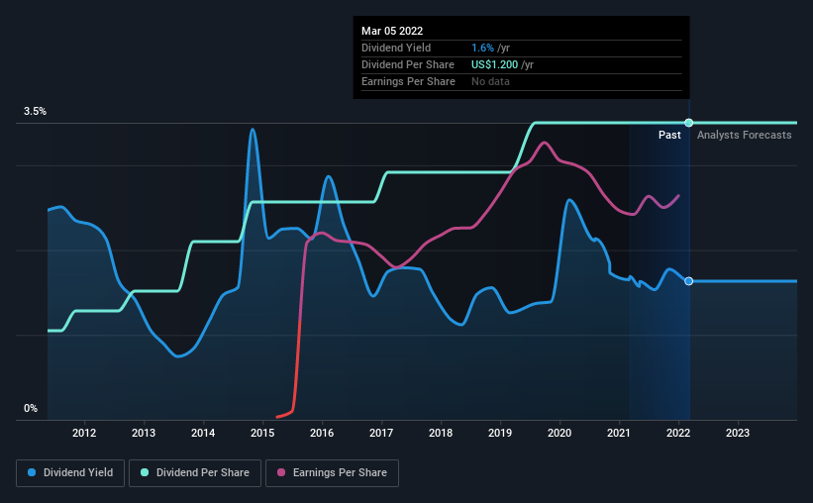
Task: Click the Mar 05 2022 tooltip header
Action: coord(392,31)
